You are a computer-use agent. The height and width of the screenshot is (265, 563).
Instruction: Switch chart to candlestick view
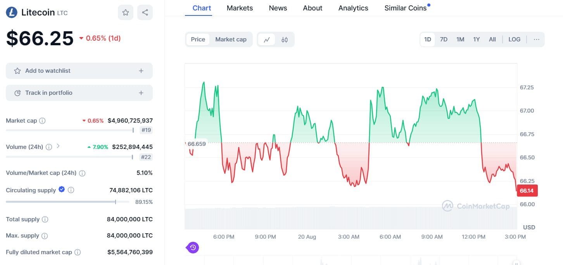coord(284,39)
